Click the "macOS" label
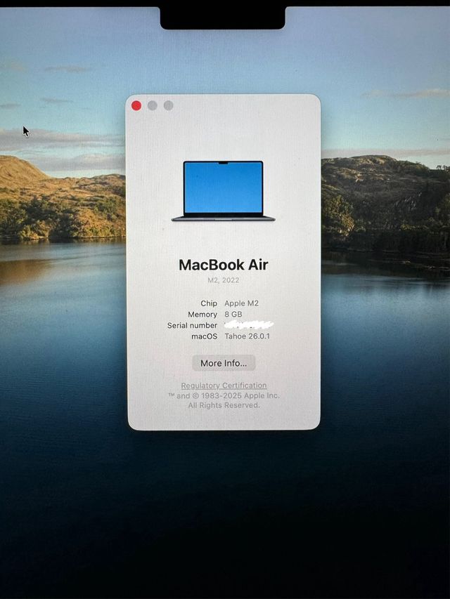 pos(205,336)
